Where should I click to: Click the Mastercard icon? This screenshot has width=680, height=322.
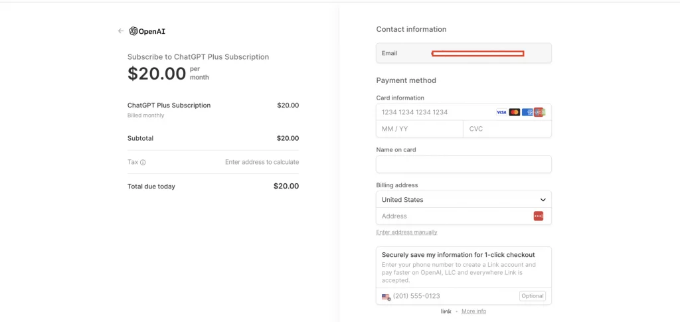pos(515,112)
